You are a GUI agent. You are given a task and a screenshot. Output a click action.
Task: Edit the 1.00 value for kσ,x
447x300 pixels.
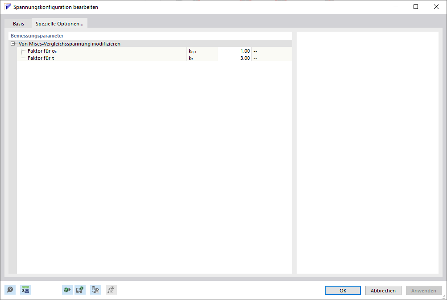click(235, 51)
